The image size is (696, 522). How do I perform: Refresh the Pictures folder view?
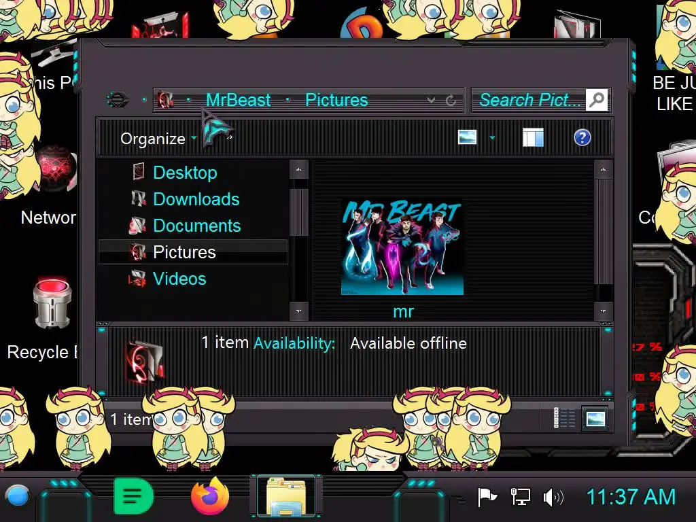tap(451, 101)
